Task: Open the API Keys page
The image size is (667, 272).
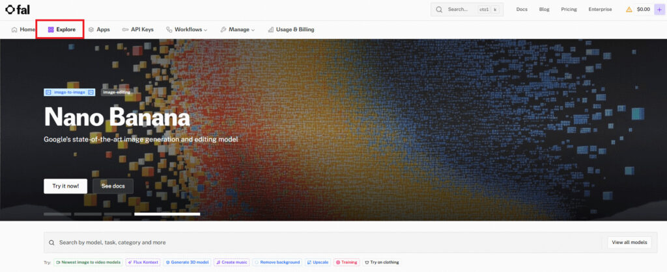Action: click(137, 29)
